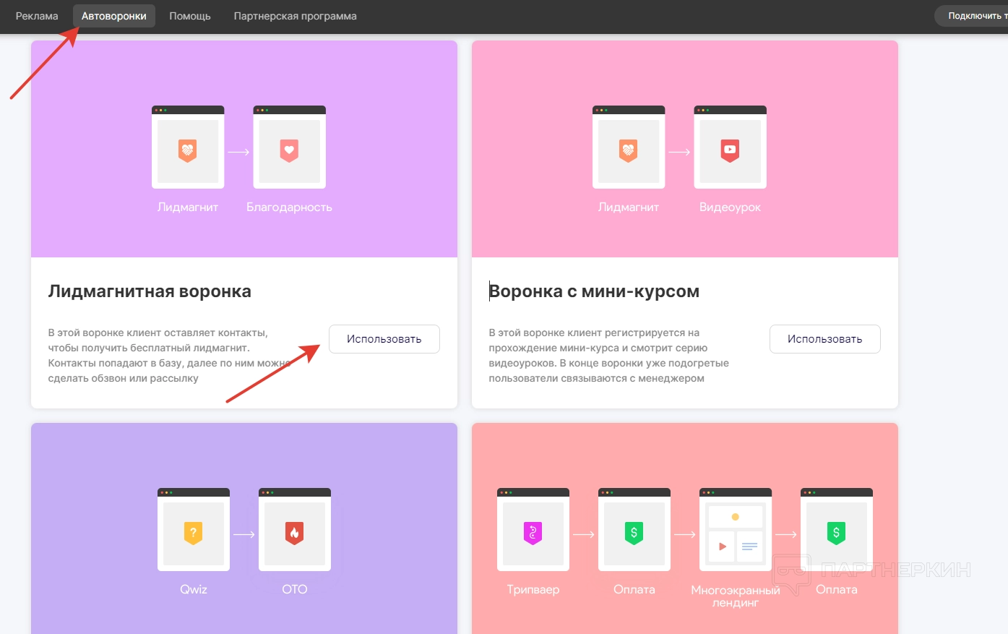Click the Благодарность heart page icon
The image size is (1008, 634).
[289, 147]
